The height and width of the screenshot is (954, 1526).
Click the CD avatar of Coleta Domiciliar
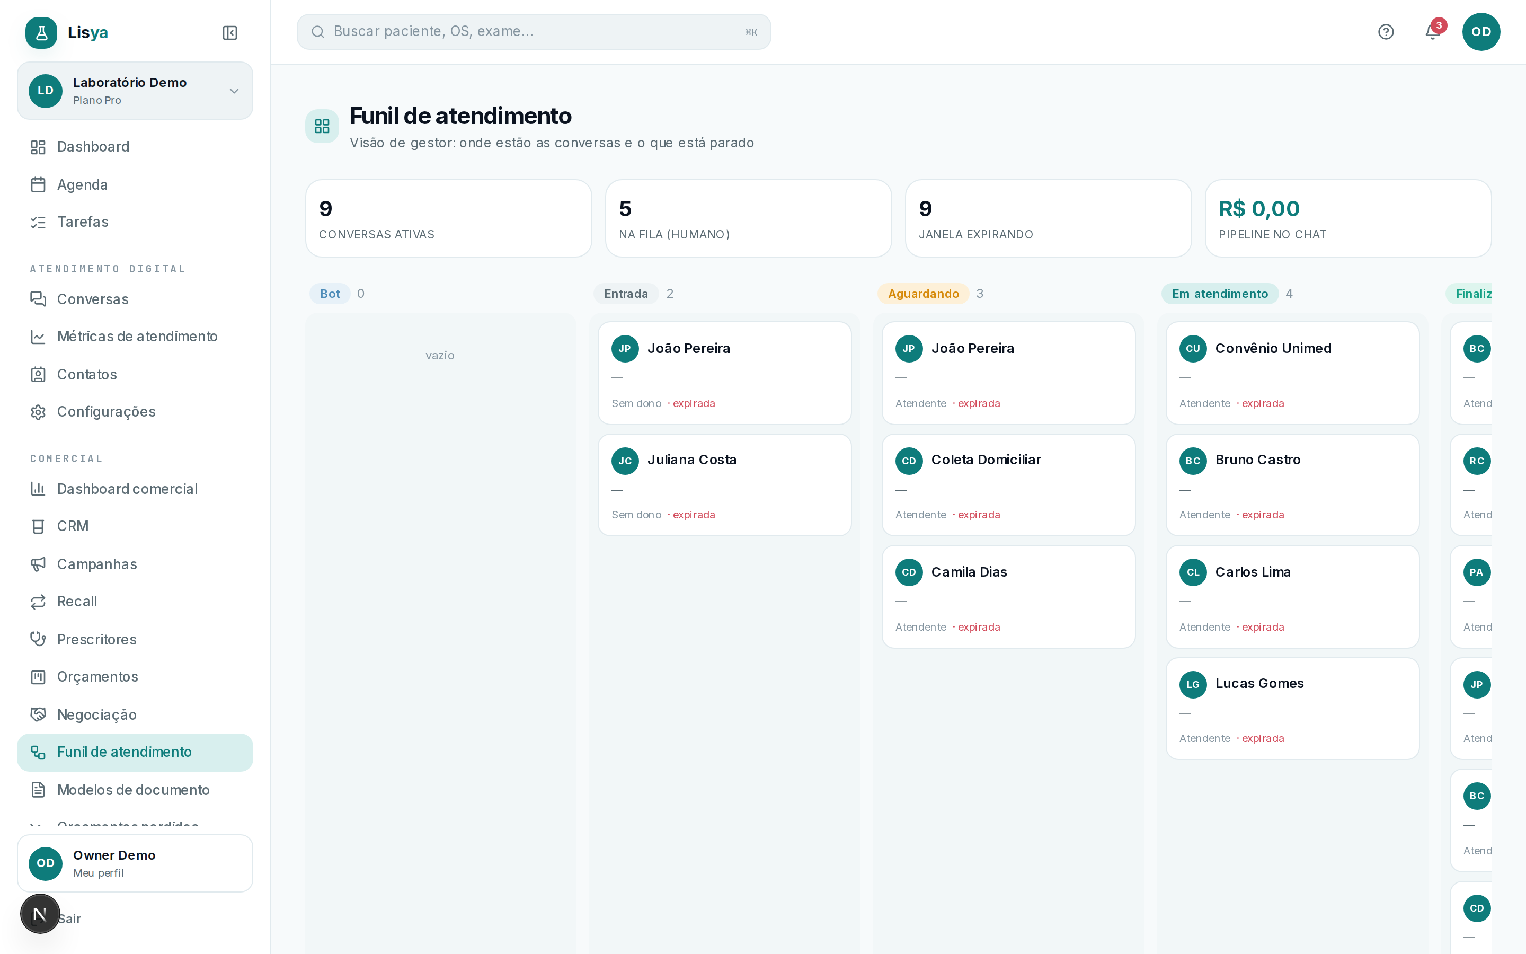click(x=909, y=461)
